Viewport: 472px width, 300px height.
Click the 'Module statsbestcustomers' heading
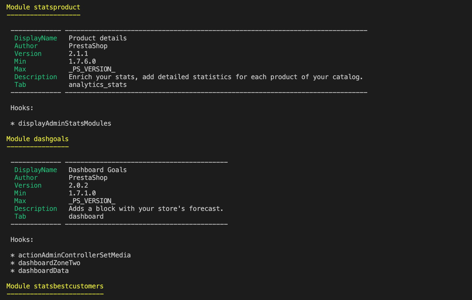point(55,286)
